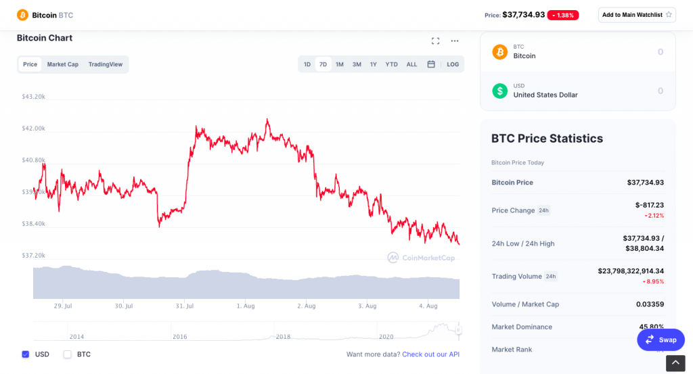Click the 31. Jul date label on chart axis
The width and height of the screenshot is (693, 374).
tap(184, 306)
